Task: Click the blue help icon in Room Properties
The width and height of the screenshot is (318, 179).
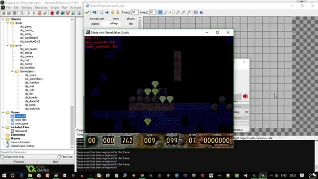Action: 201,12
